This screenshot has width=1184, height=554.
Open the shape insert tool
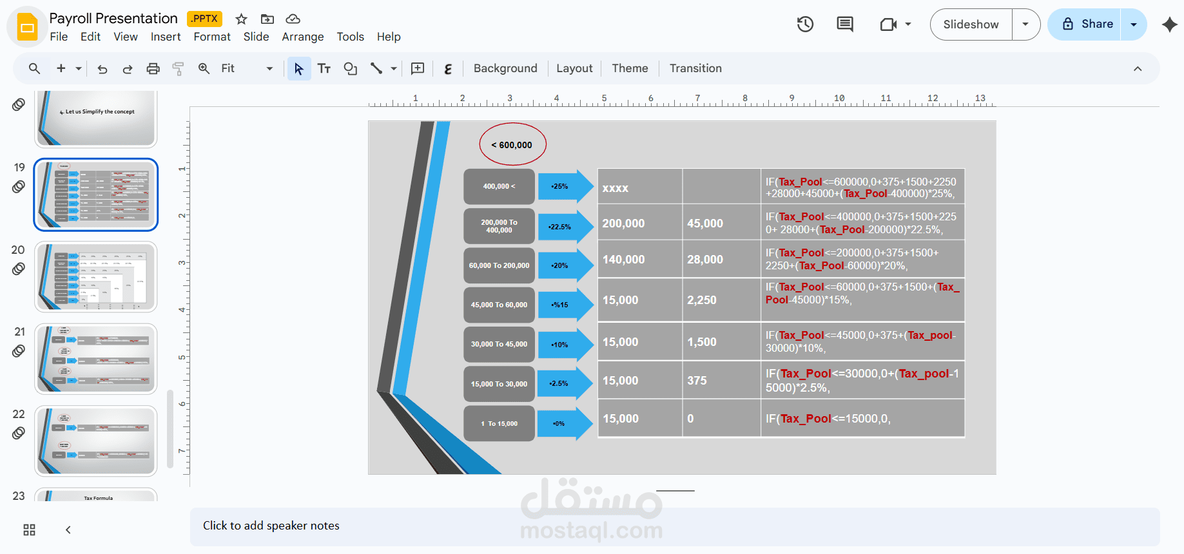point(350,68)
